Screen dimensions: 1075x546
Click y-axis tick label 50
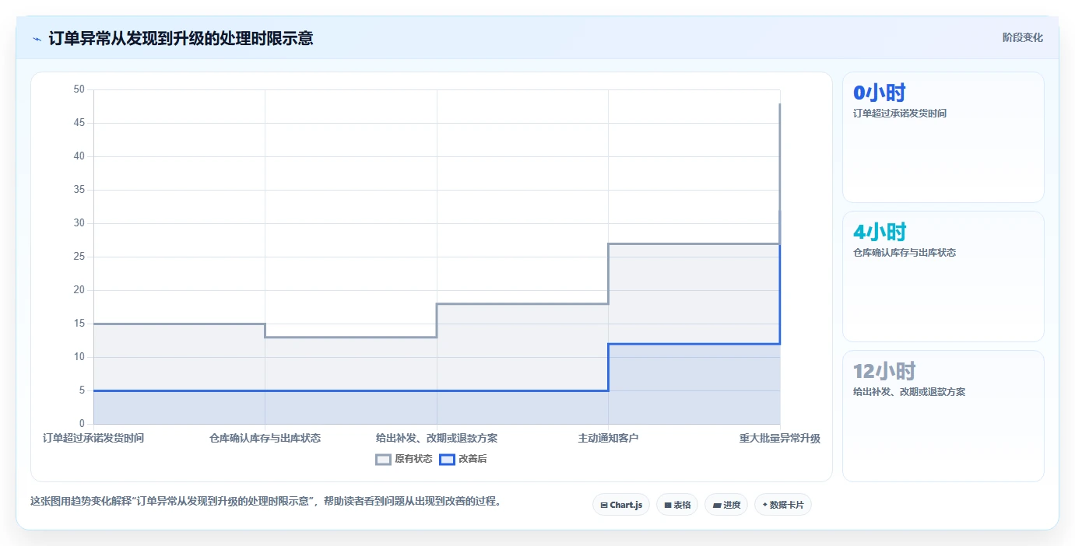pos(79,89)
